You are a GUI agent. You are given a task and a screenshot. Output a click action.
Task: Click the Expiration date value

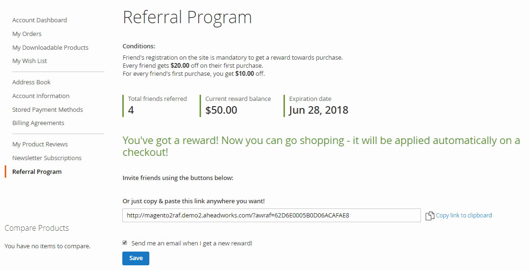[x=319, y=110]
